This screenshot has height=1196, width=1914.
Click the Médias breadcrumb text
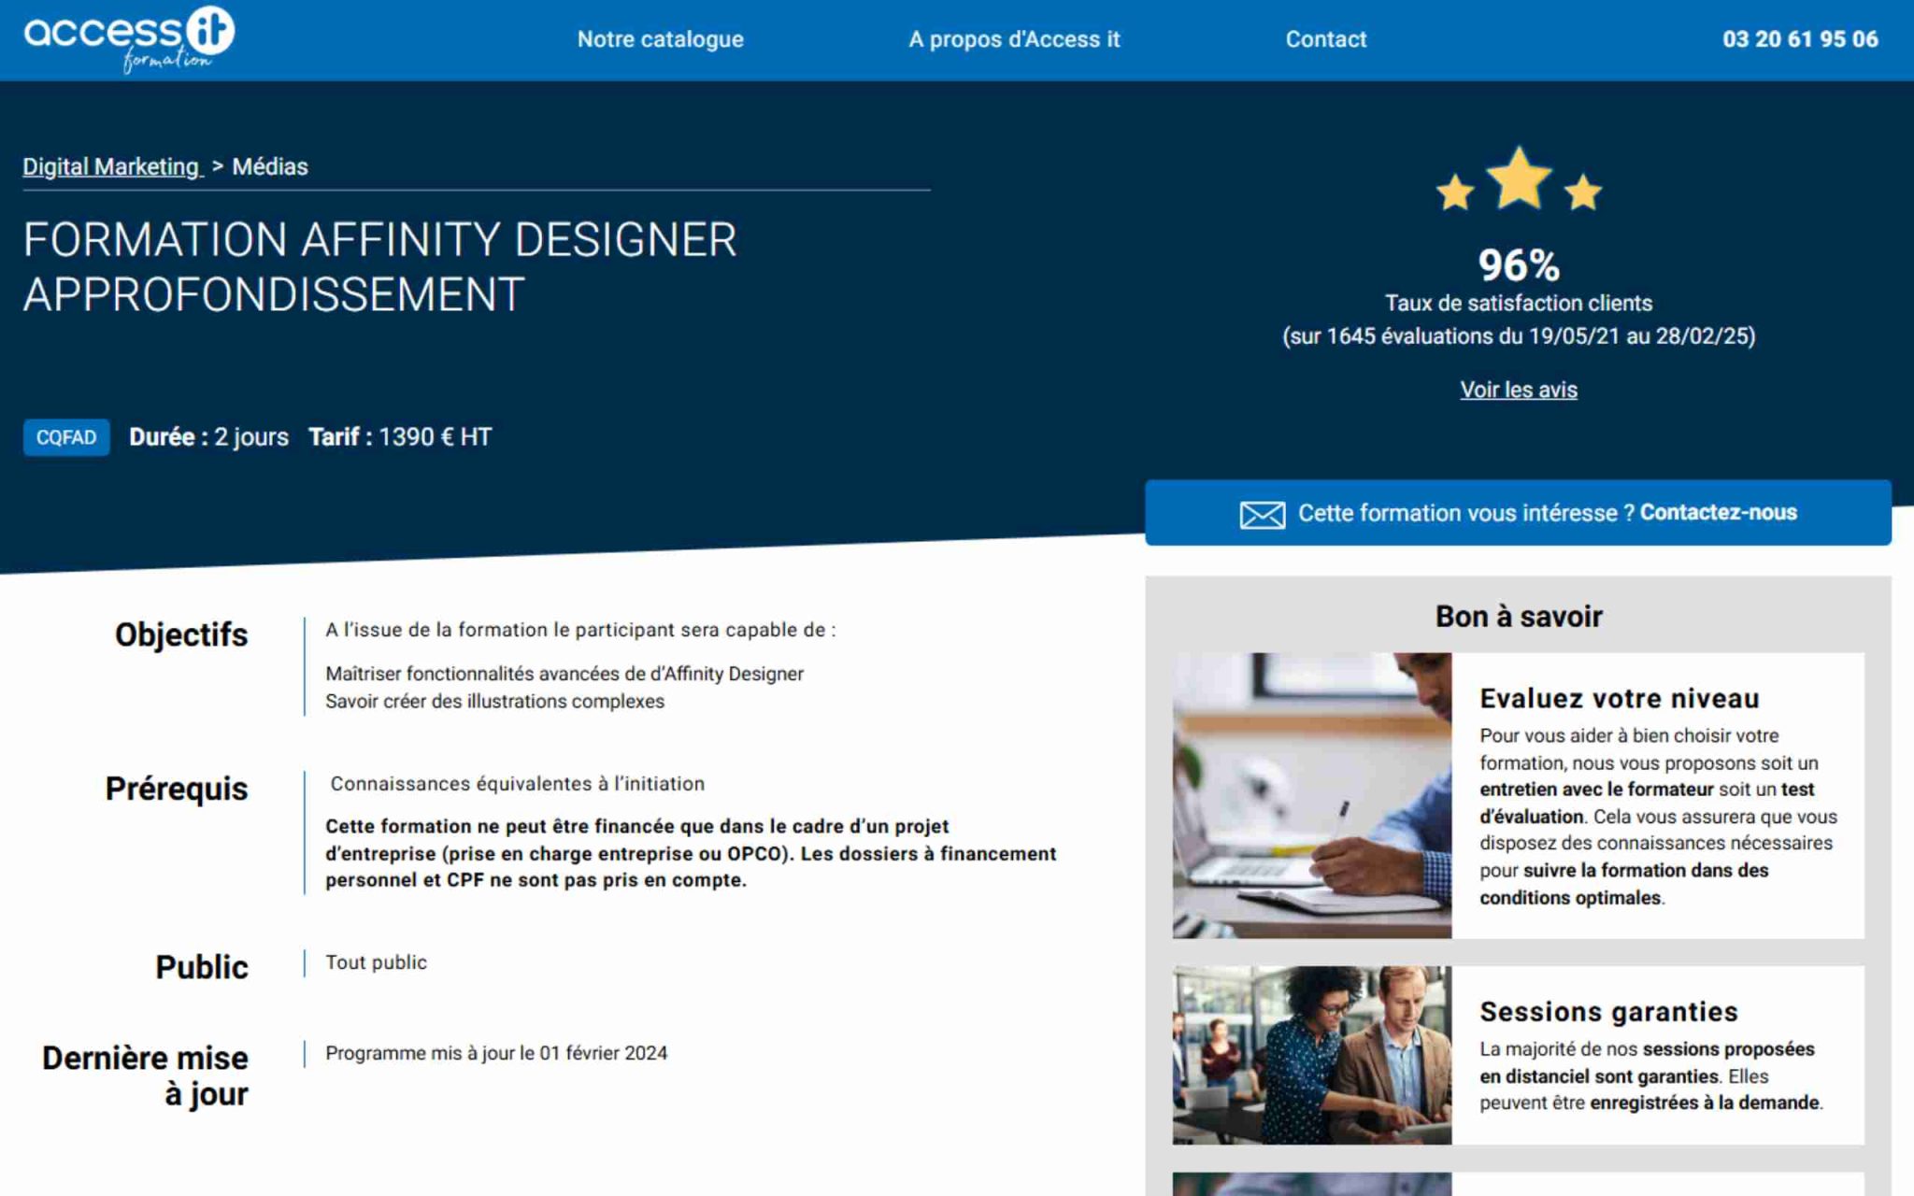[270, 166]
